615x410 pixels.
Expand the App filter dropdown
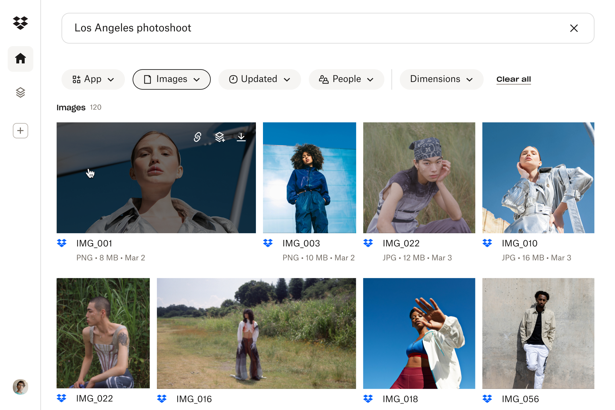[93, 79]
